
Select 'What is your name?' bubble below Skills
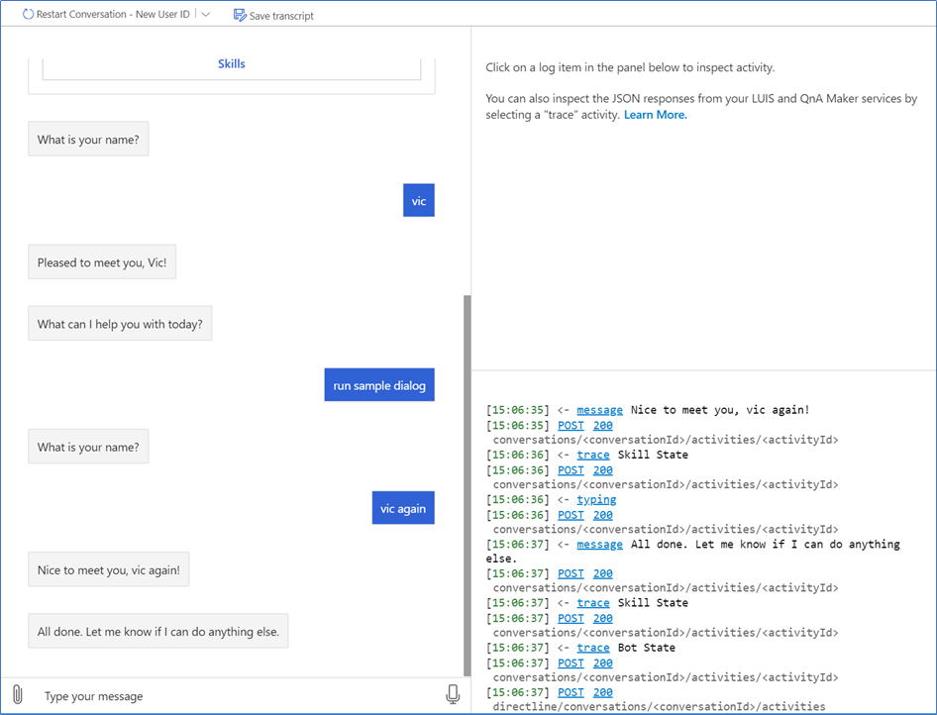coord(88,139)
